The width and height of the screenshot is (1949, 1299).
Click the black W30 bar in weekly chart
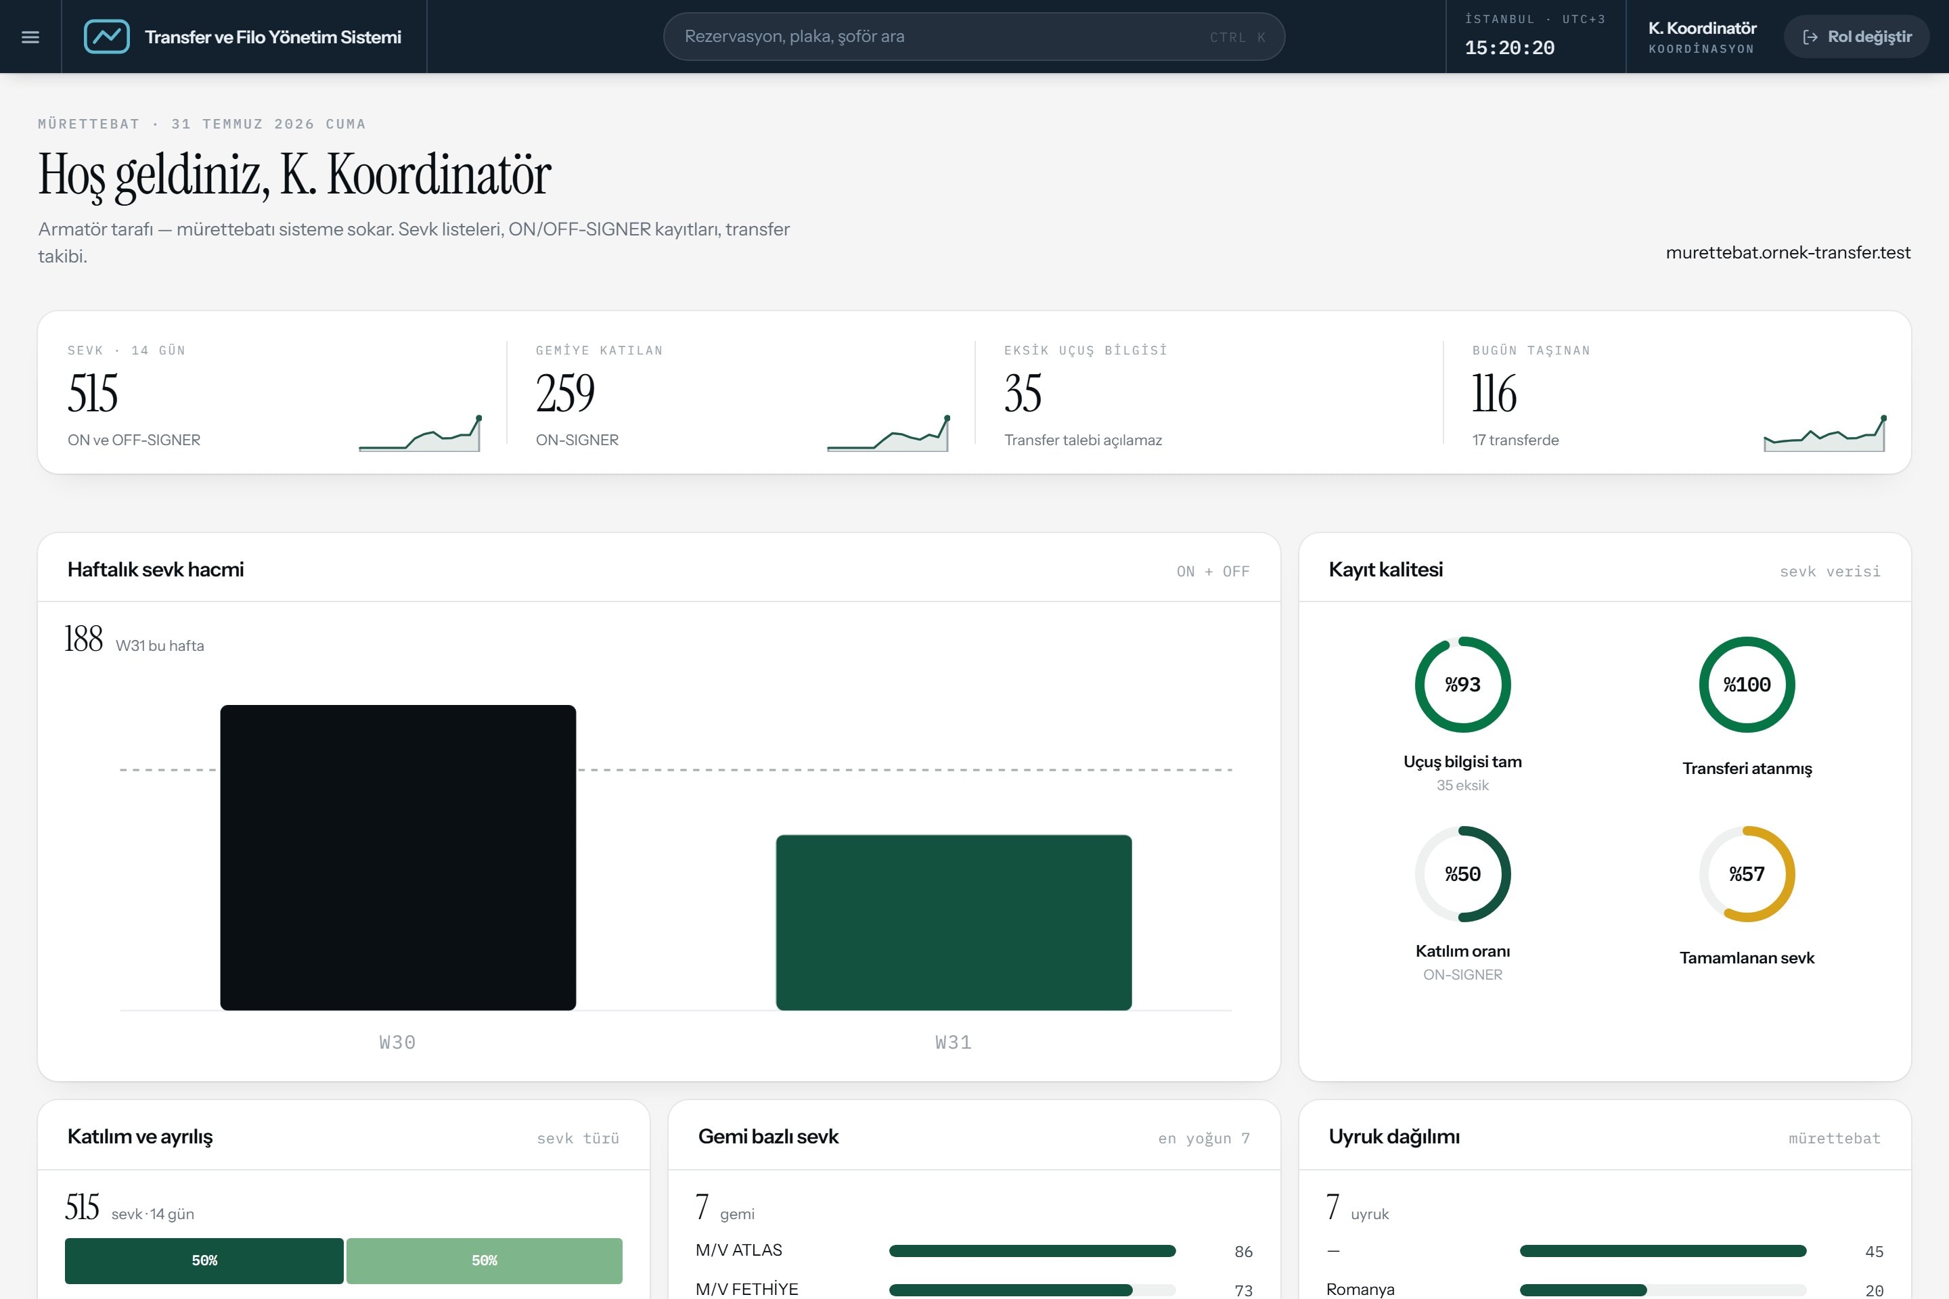point(398,857)
